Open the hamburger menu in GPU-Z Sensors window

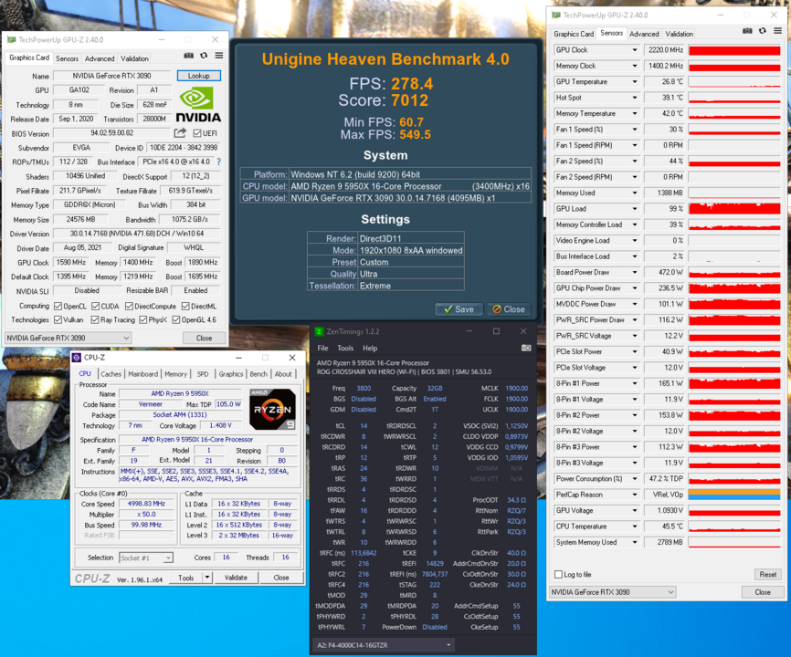(778, 31)
